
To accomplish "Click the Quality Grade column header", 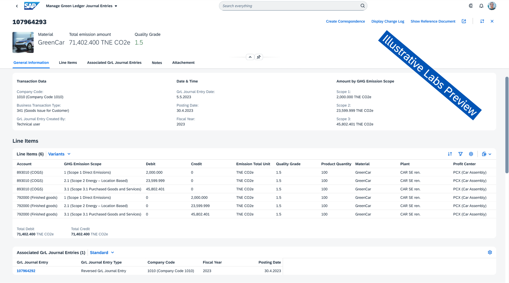I will [288, 164].
